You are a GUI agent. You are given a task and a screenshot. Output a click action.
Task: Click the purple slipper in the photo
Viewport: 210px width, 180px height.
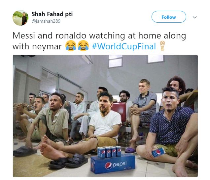pos(130,150)
